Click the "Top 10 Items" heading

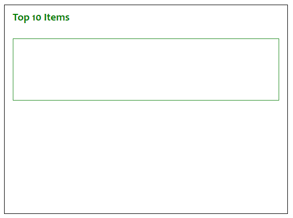point(41,17)
